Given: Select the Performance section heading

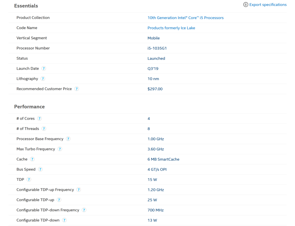Looking at the screenshot, I should tap(29, 107).
